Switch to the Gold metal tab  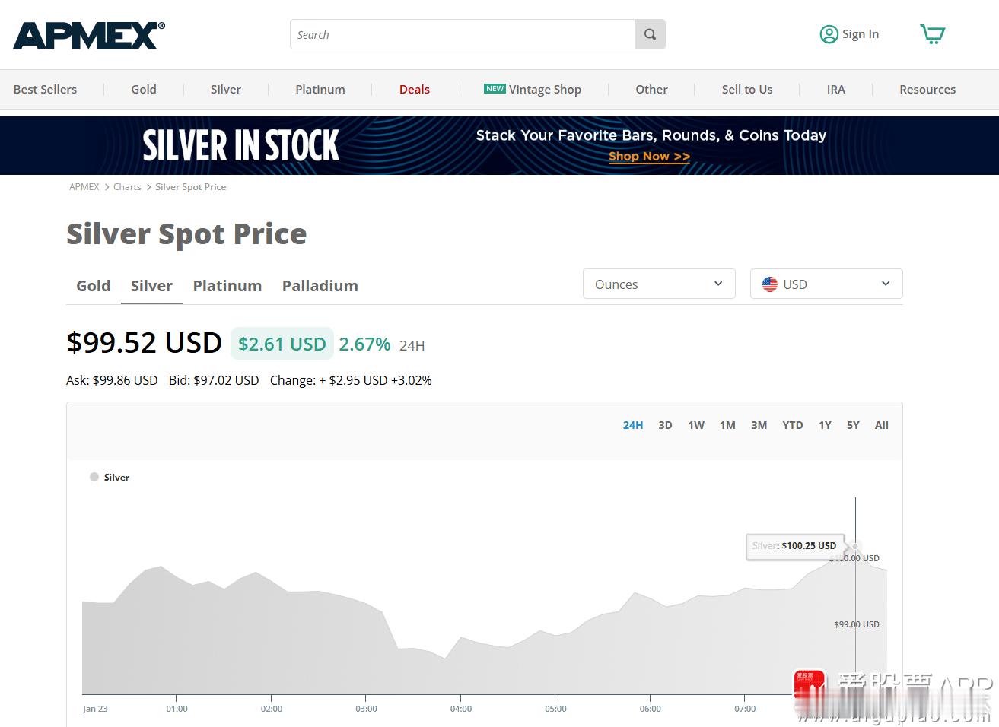click(x=93, y=286)
